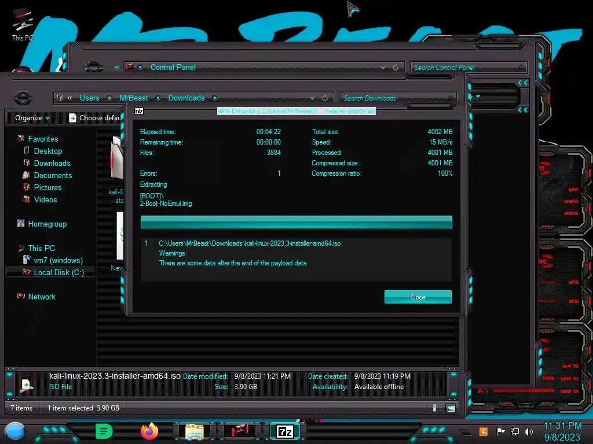Screen dimensions: 593x444
Task: Select Documents in navigation pane
Action: (53, 175)
